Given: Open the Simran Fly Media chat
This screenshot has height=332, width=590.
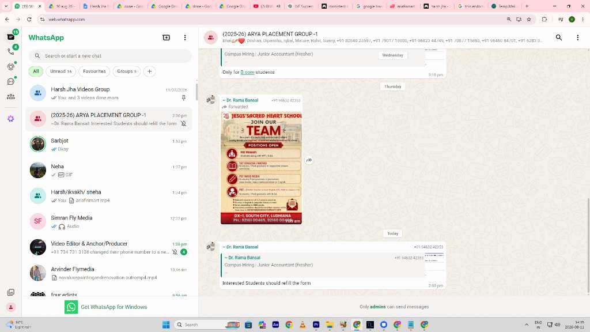Looking at the screenshot, I should 109,222.
